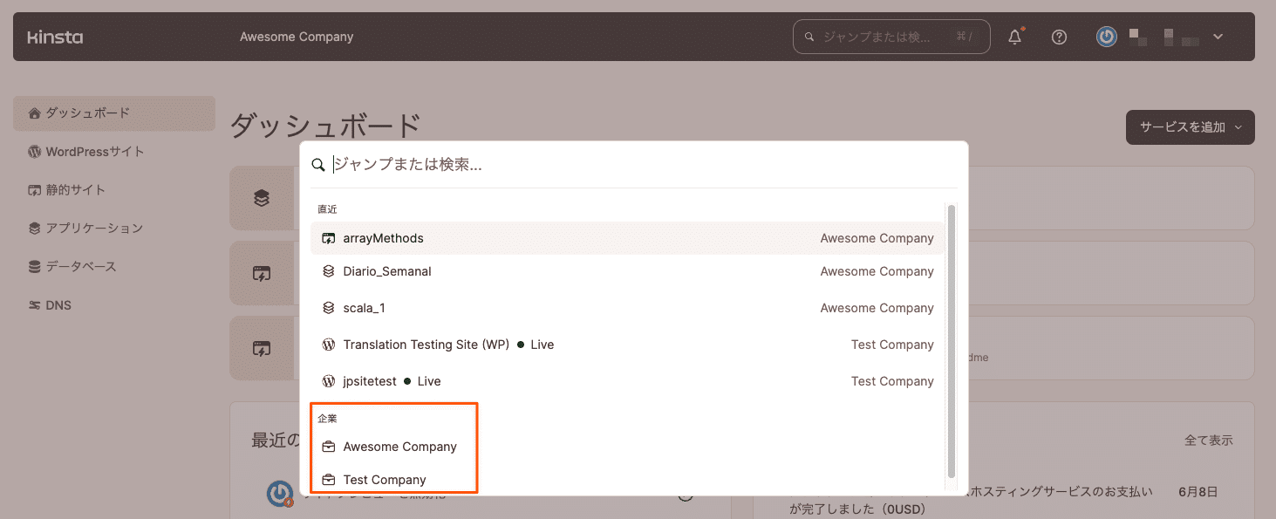Click the scala_1 stack icon
The image size is (1276, 519).
[x=329, y=308]
